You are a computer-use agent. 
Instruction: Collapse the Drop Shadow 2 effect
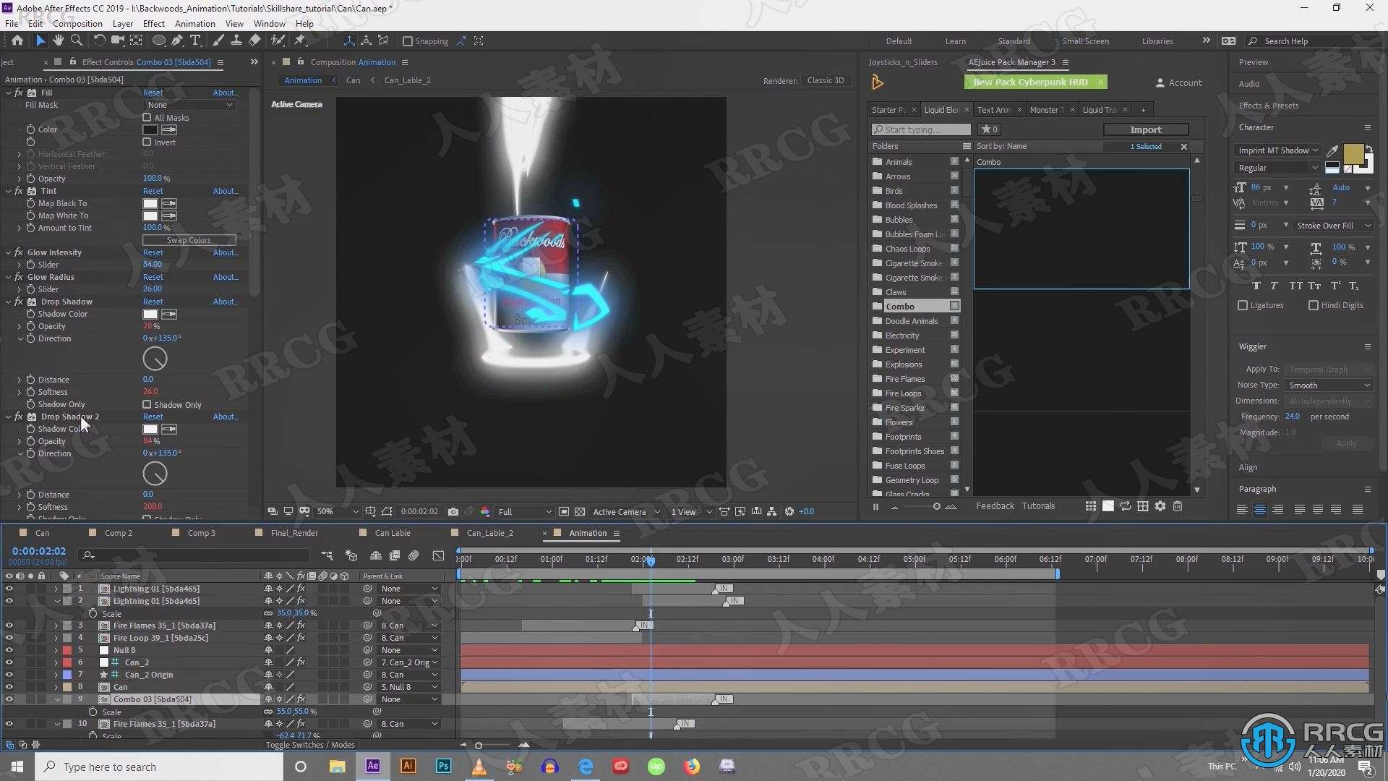click(x=9, y=417)
